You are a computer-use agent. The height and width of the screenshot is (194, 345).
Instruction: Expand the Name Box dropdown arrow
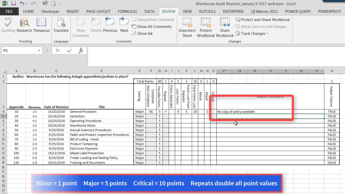39,50
